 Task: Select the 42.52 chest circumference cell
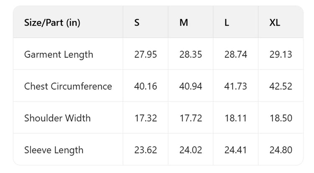click(x=281, y=86)
